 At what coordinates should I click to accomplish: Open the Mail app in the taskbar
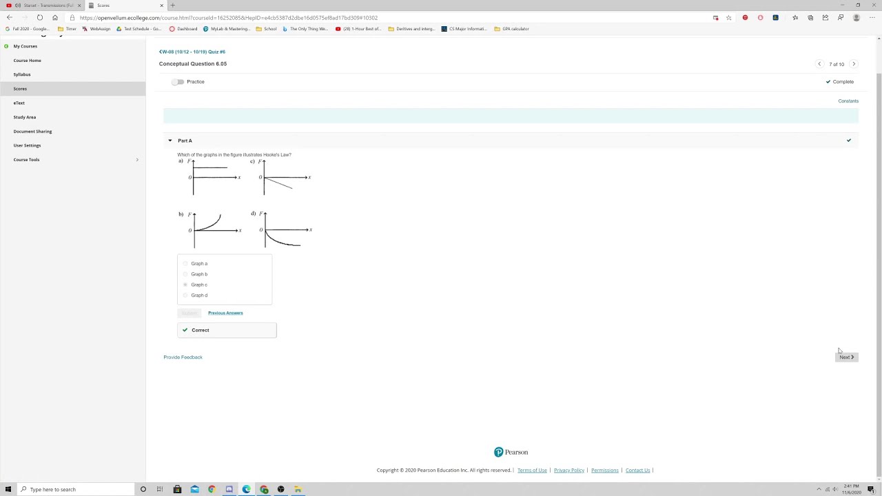point(194,489)
